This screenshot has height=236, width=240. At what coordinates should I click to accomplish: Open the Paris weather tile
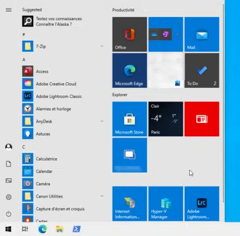click(166, 119)
